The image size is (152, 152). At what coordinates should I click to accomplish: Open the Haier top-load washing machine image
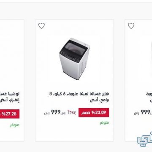pyautogui.click(x=74, y=59)
